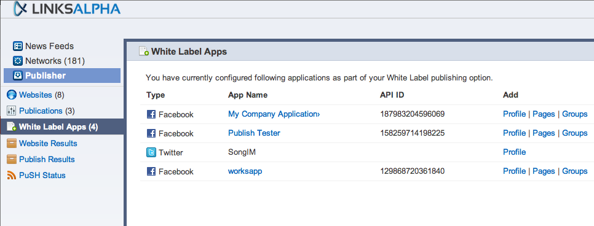Viewport: 594px width, 226px height.
Task: Add Groups for worksapp
Action: 575,171
